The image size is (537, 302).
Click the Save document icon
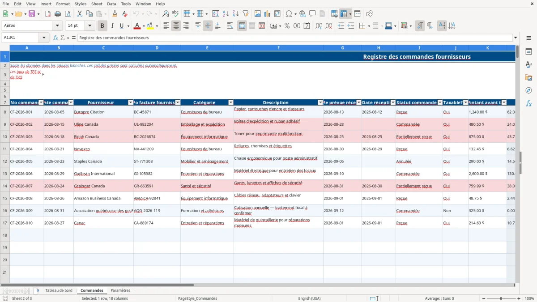[32, 14]
